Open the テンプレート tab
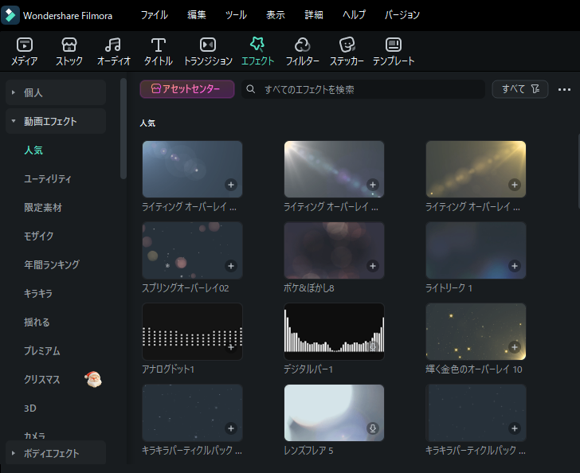This screenshot has width=580, height=473. (394, 52)
